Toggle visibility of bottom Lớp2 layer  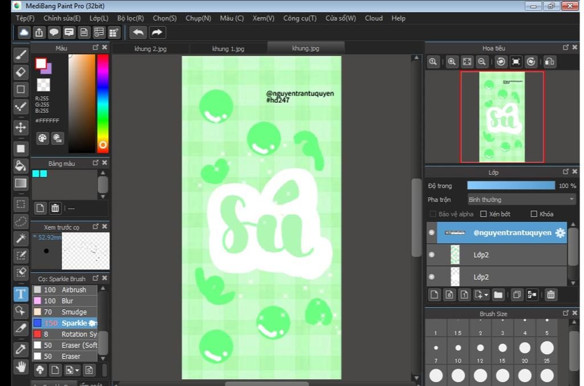432,277
